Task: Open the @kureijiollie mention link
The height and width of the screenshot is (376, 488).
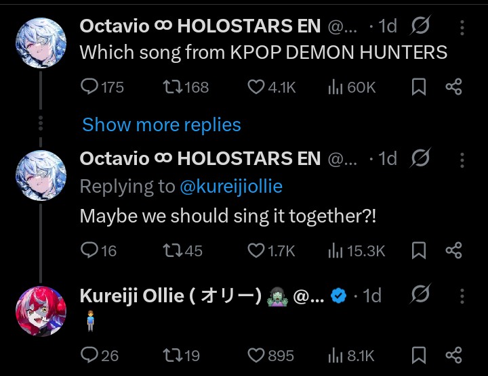Action: pyautogui.click(x=231, y=187)
